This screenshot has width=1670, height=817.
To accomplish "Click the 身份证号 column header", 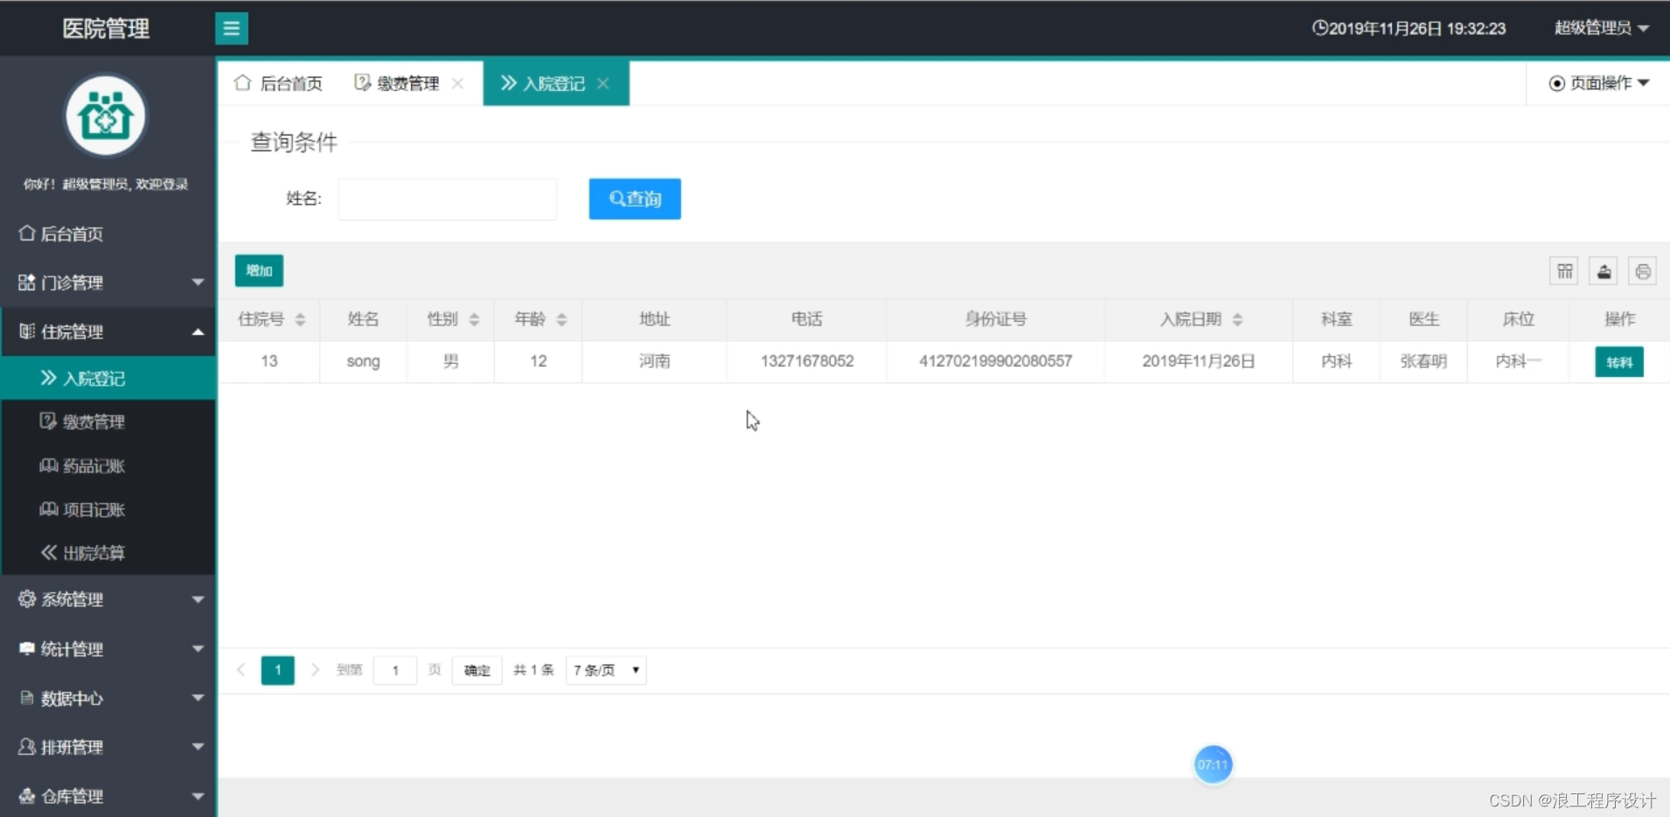I will (x=996, y=319).
